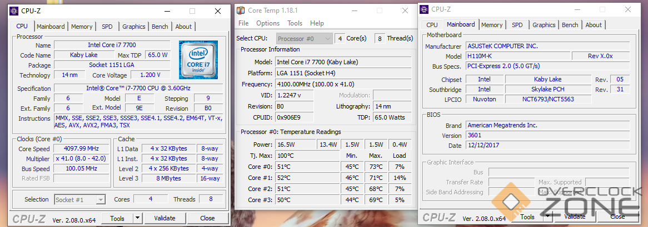648x227 pixels.
Task: Open SPD tab in right CPU-Z window
Action: coord(517,25)
